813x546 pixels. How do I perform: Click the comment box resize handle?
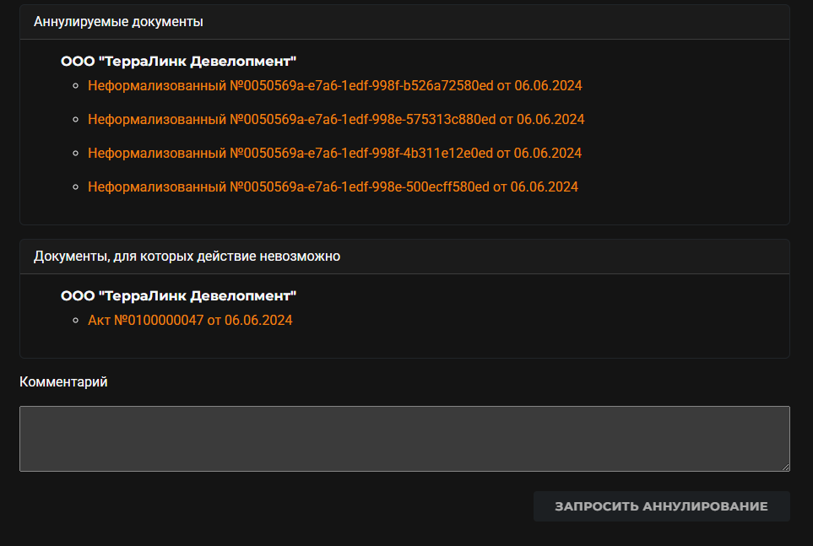(x=785, y=468)
